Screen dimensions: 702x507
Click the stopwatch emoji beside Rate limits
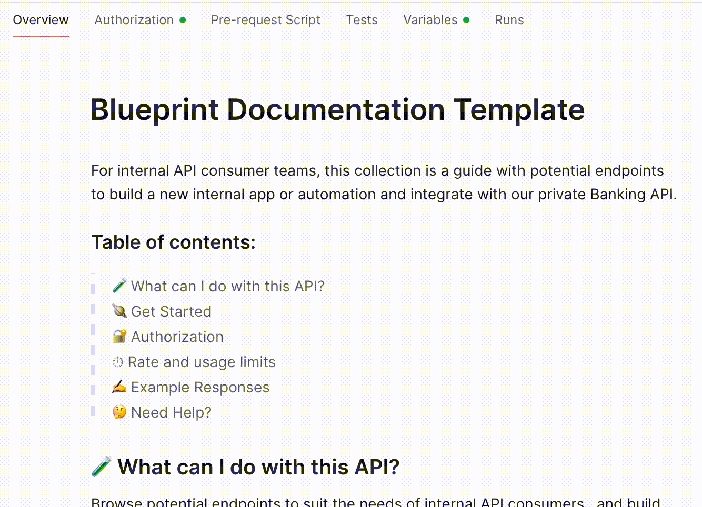click(118, 362)
